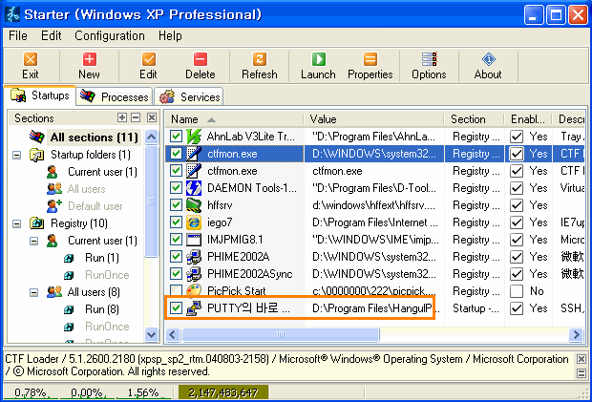Click the hffsrv entry icon

pyautogui.click(x=194, y=205)
